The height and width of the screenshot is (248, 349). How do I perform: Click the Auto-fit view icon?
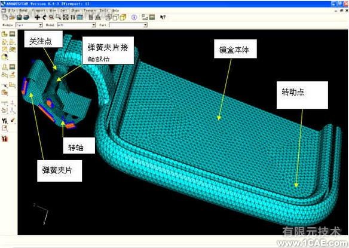66,17
